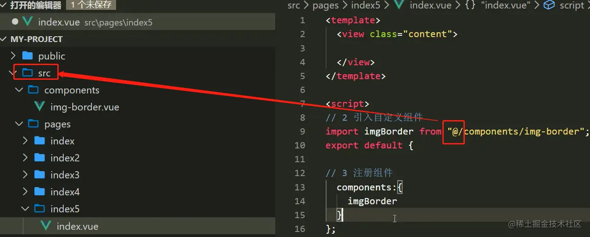Click the Vue icon of img-border.vue
590x237 pixels.
tap(39, 107)
